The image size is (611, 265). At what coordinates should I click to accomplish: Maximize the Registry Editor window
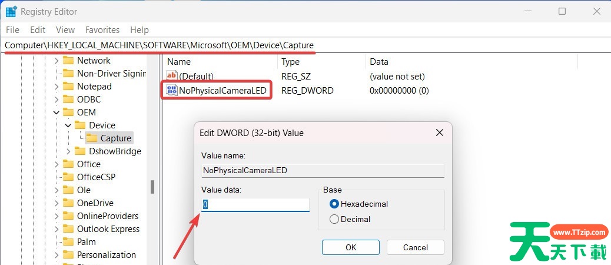coord(562,11)
